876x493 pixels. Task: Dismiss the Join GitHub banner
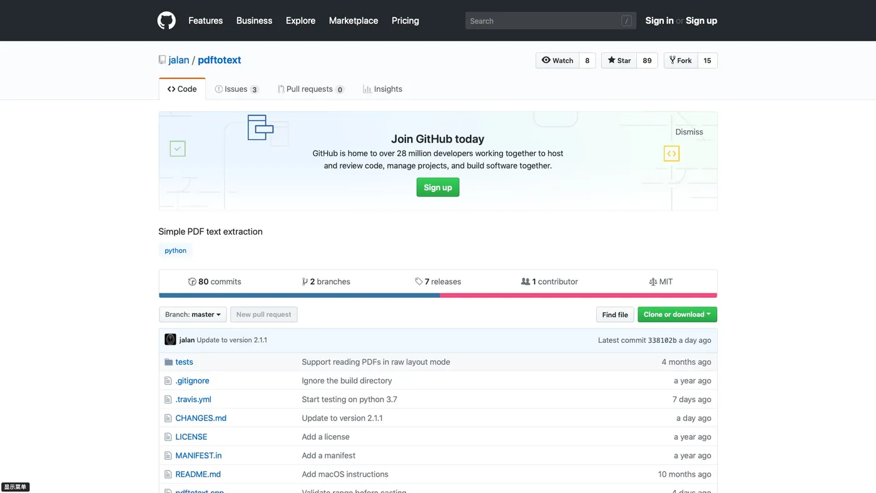[x=689, y=132]
